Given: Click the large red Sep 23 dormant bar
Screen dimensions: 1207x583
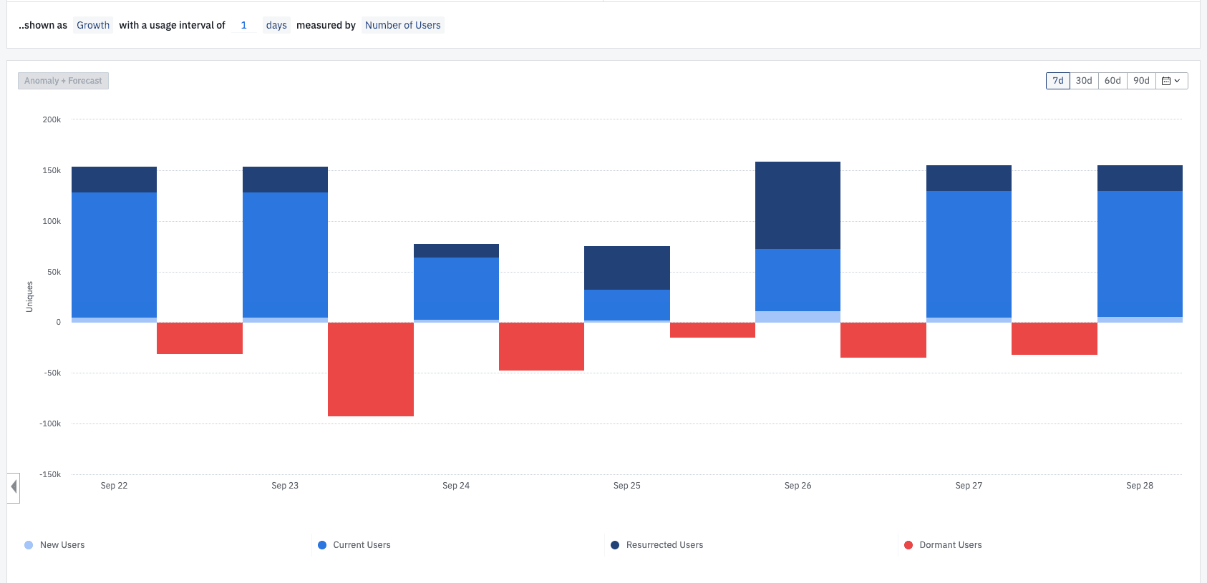Looking at the screenshot, I should click(x=370, y=369).
